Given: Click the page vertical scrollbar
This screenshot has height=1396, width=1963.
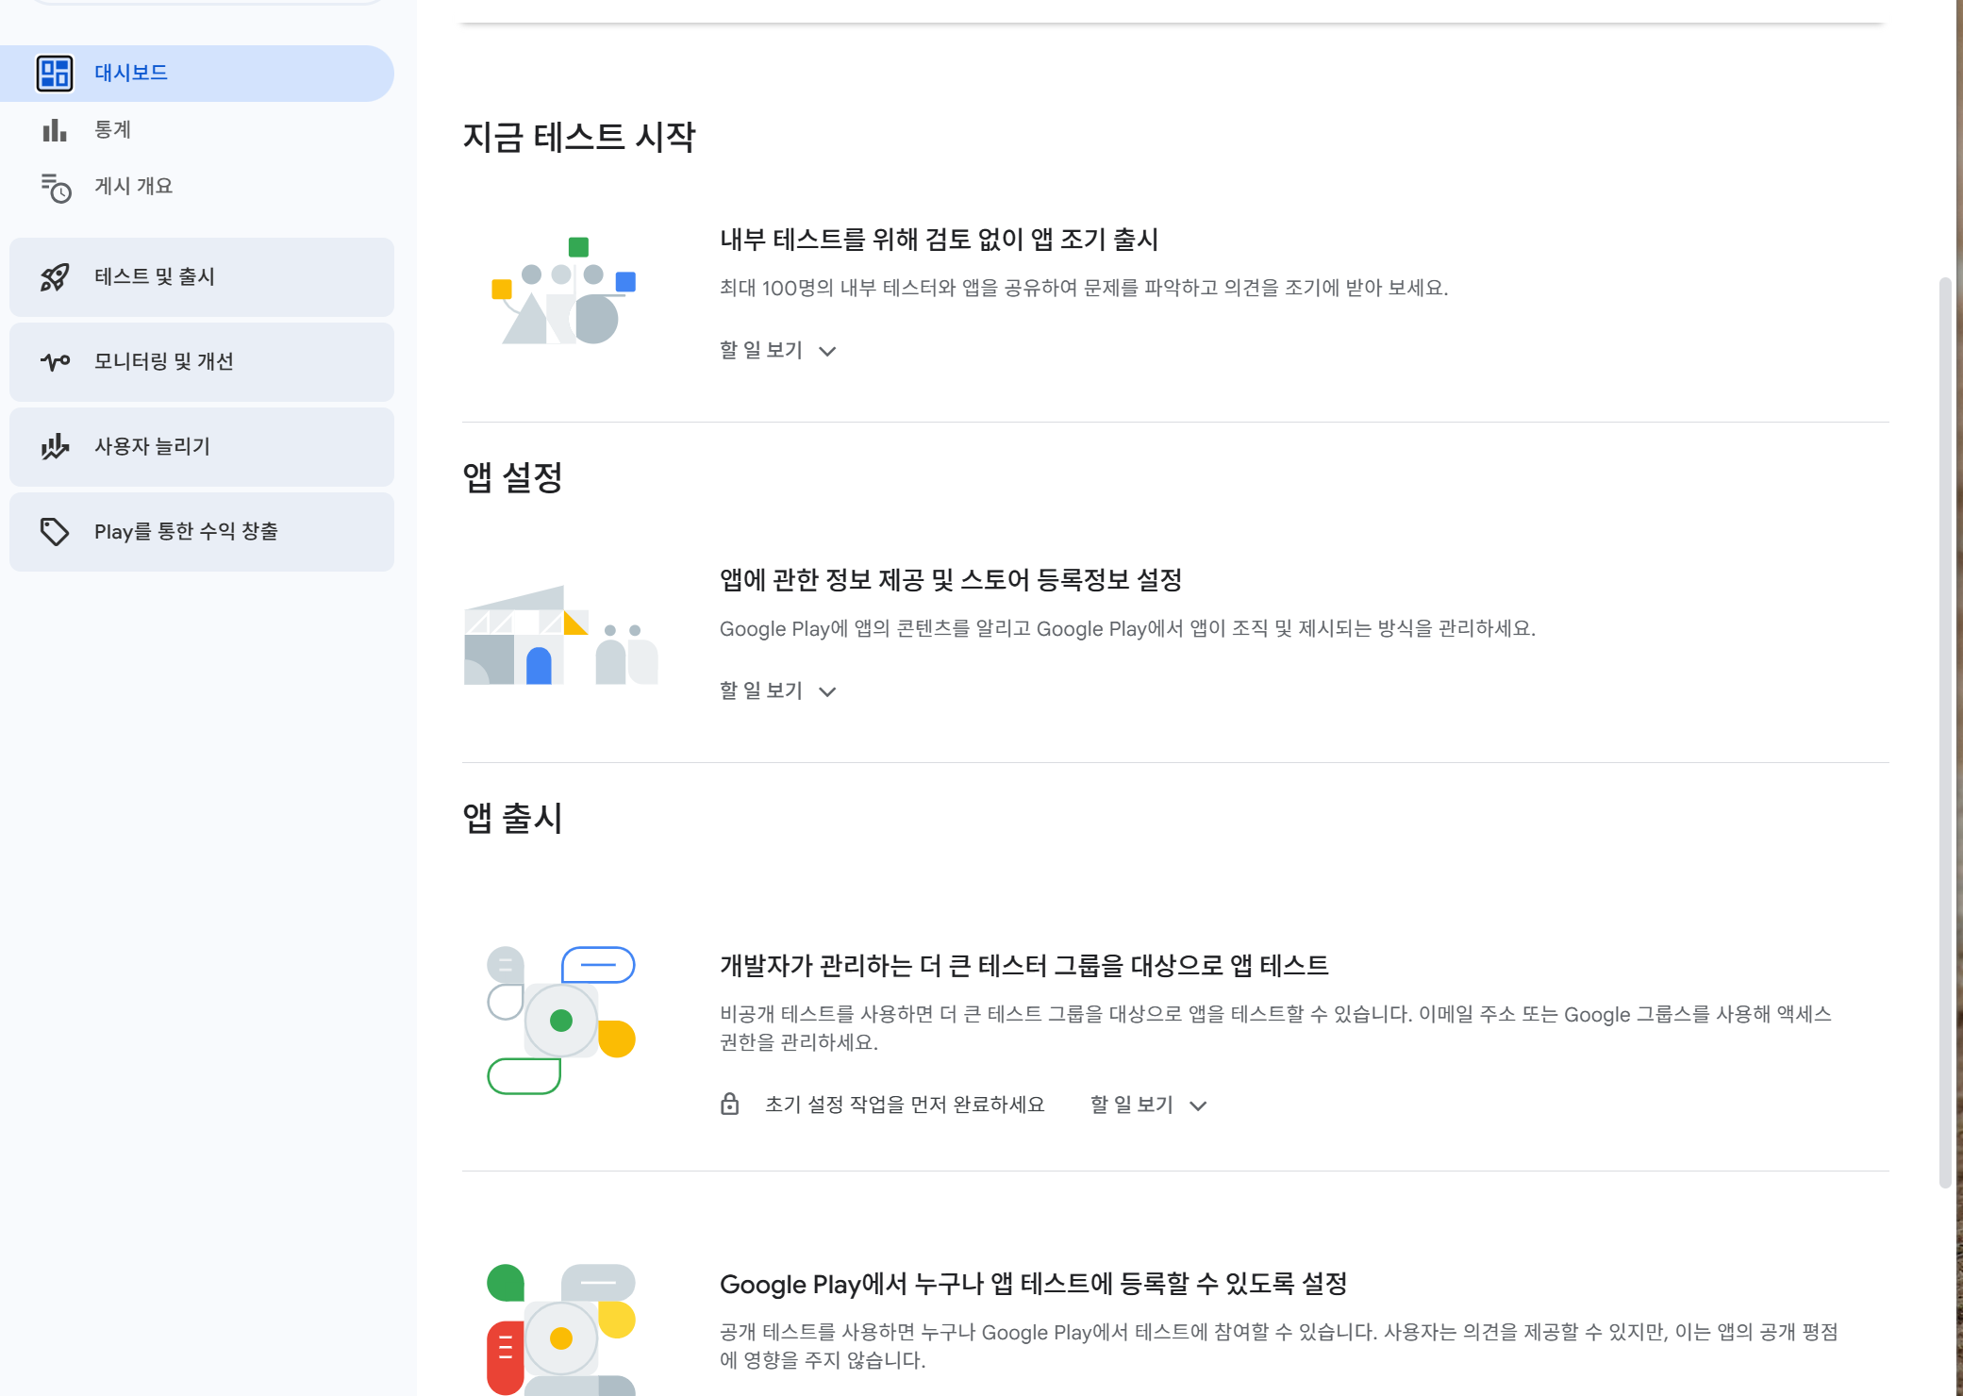Looking at the screenshot, I should tap(1944, 731).
